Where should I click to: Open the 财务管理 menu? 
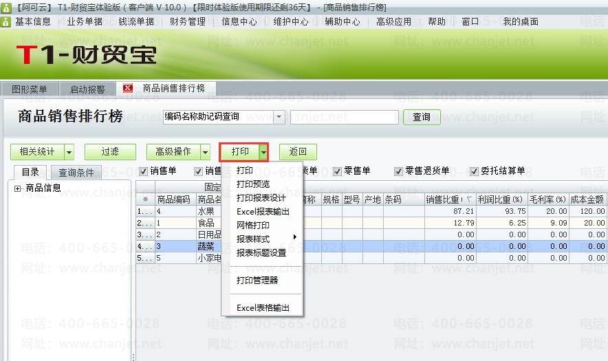tap(188, 22)
